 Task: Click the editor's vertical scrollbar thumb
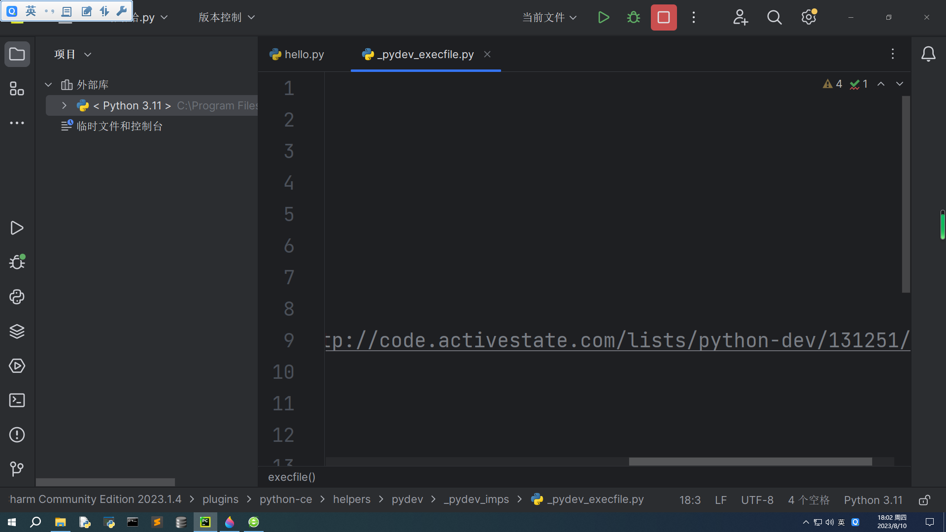(906, 195)
